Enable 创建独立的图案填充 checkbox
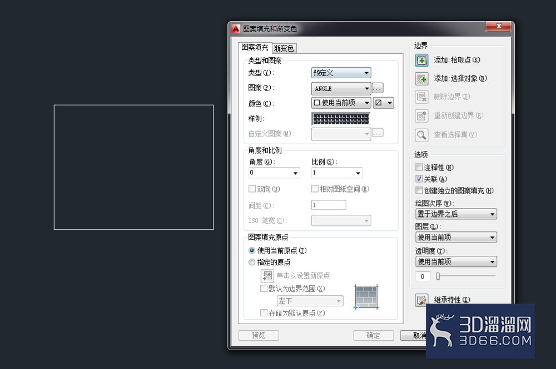 tap(419, 190)
